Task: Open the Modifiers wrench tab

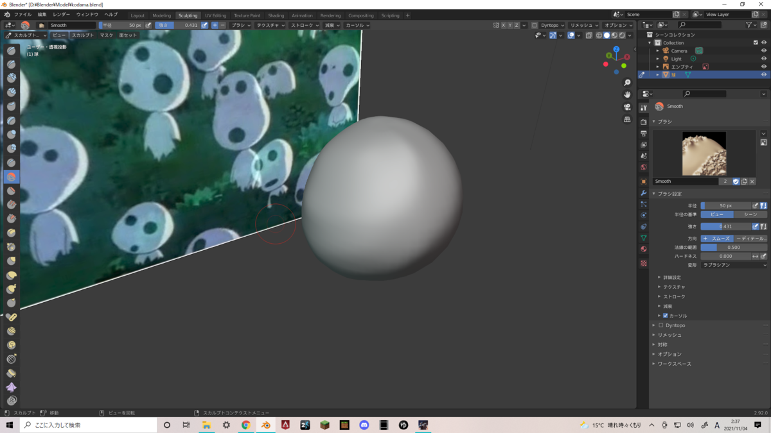Action: coord(644,193)
